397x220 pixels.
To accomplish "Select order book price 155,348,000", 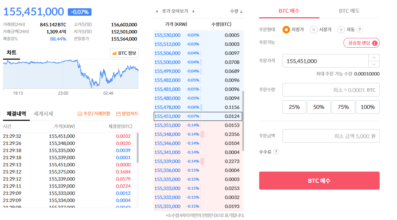I will [x=167, y=134].
